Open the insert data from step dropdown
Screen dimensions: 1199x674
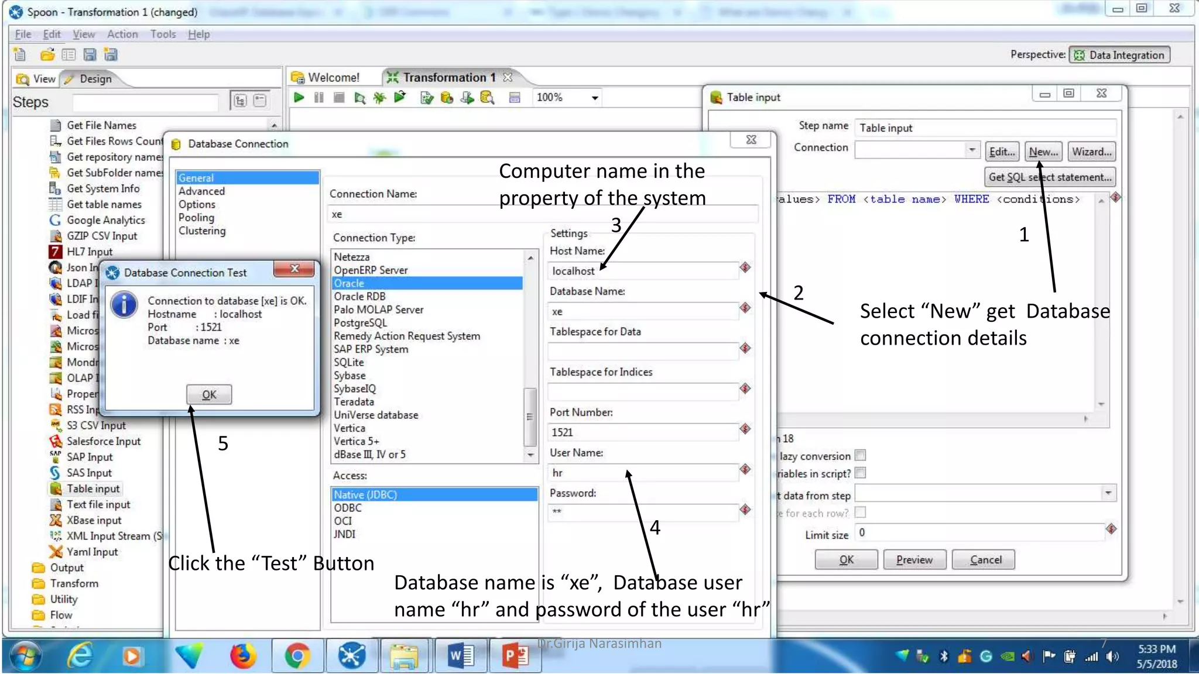[1108, 493]
